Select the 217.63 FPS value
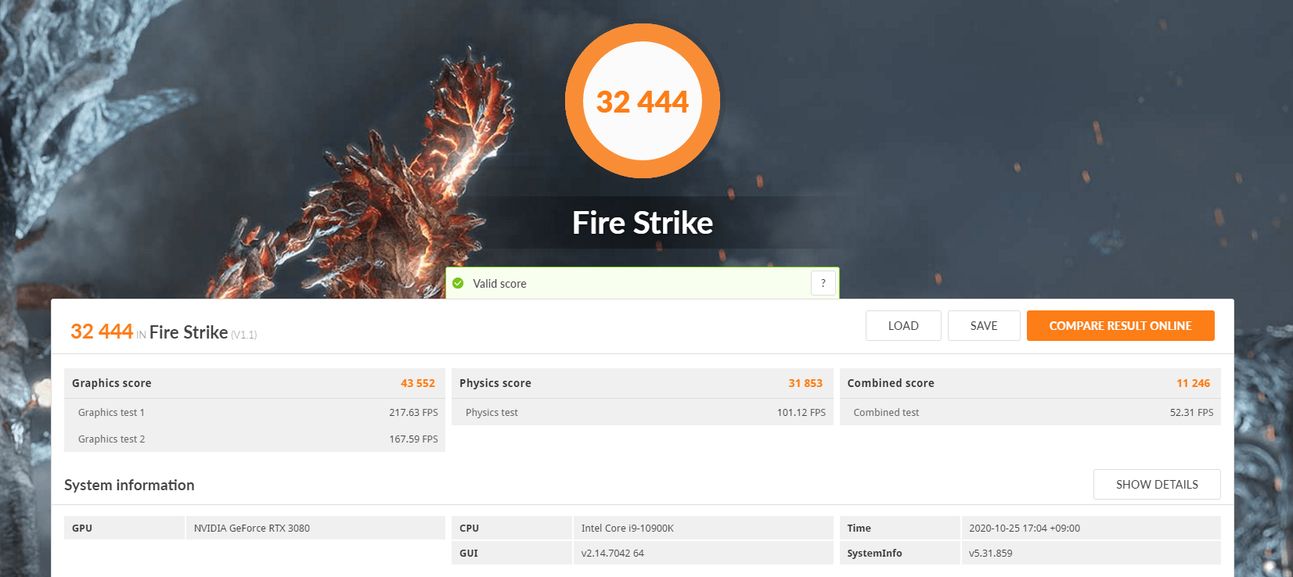Image resolution: width=1293 pixels, height=577 pixels. pyautogui.click(x=413, y=412)
